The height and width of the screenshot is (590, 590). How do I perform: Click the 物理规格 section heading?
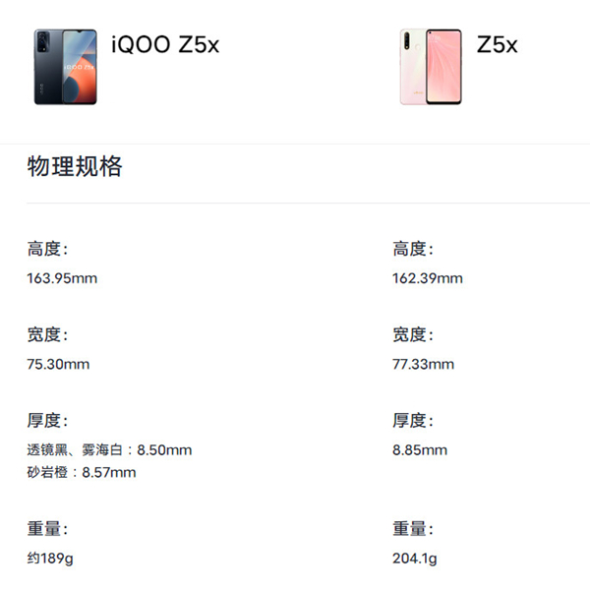pos(75,166)
